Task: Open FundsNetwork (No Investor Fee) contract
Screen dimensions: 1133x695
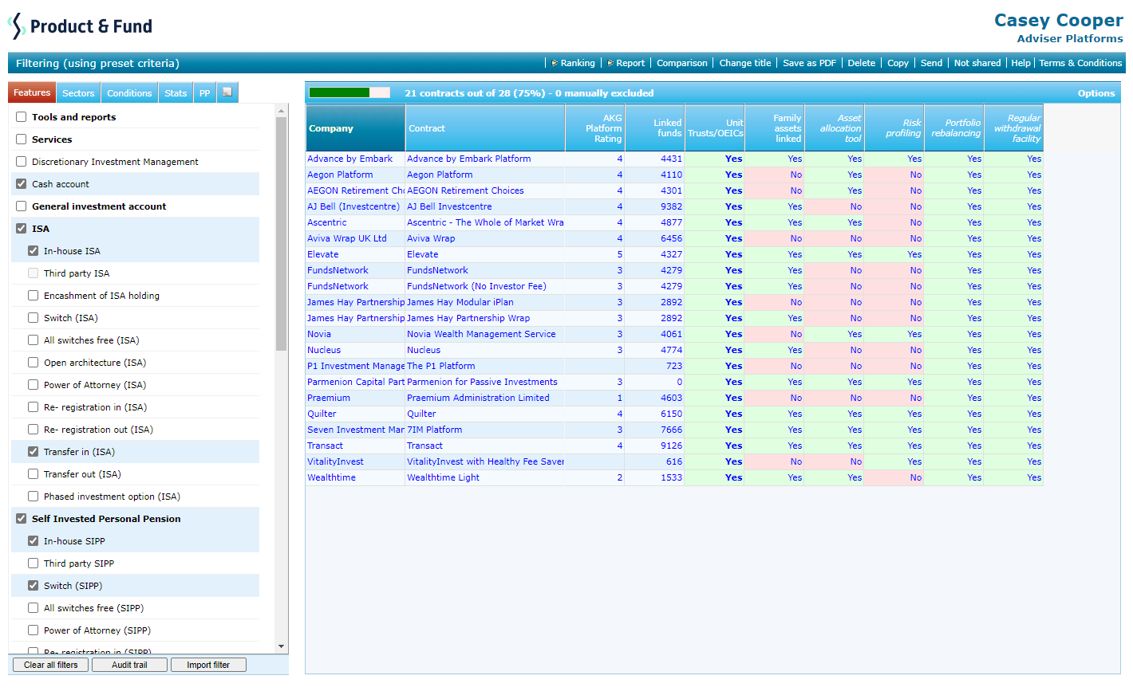Action: tap(476, 286)
